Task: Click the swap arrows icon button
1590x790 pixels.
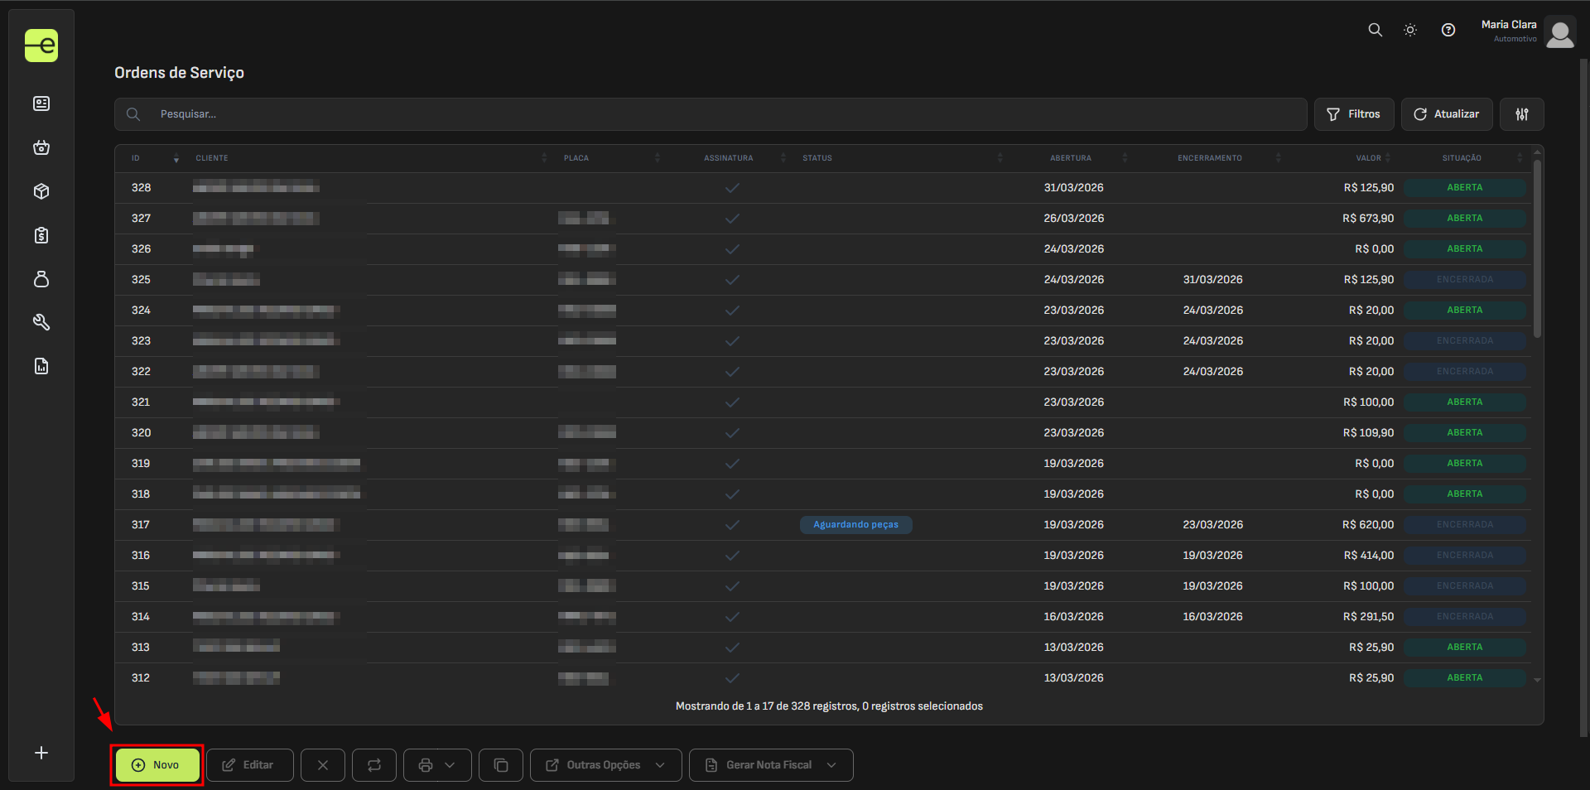Action: click(x=374, y=765)
